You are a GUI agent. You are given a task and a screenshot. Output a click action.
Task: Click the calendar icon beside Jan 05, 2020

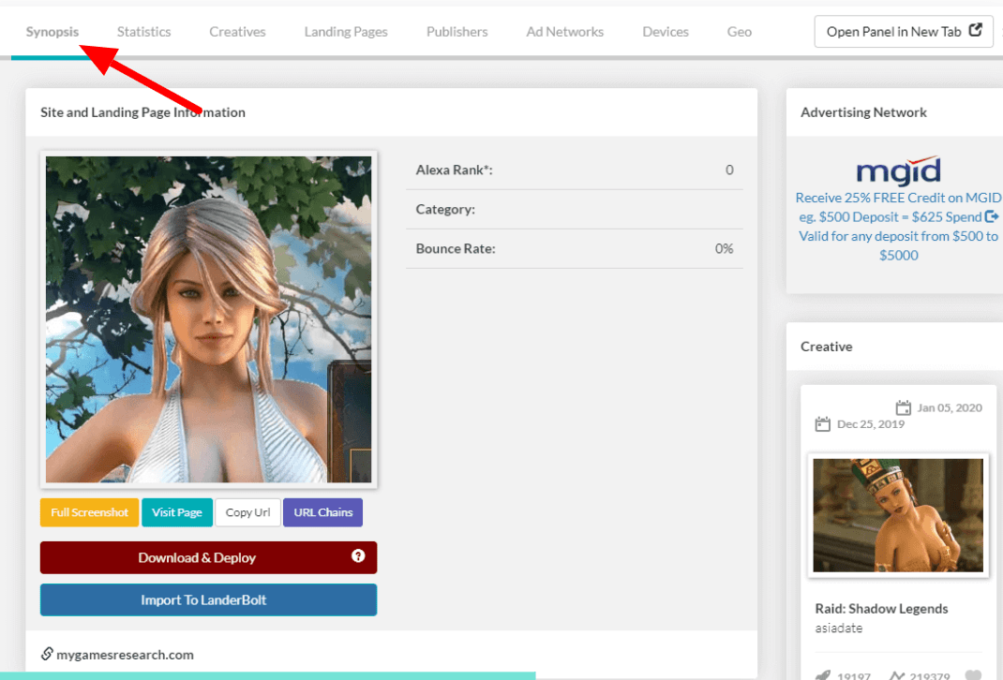click(904, 407)
